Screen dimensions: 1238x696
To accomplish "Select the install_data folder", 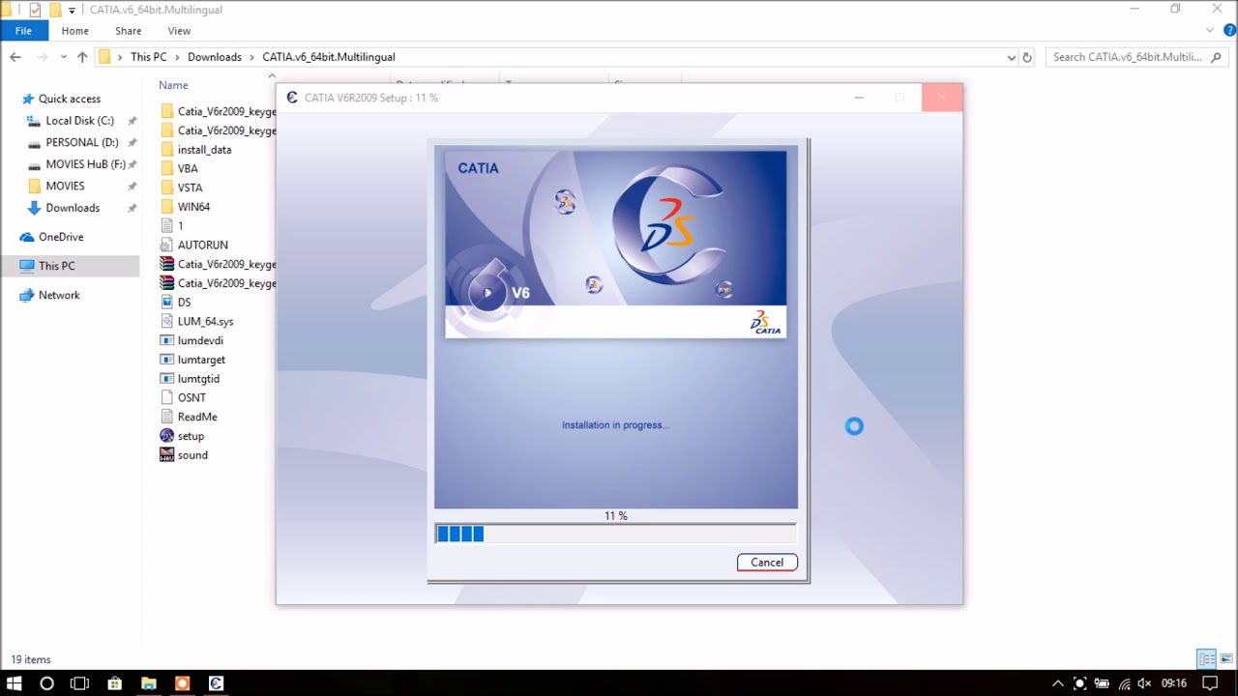I will [x=204, y=150].
